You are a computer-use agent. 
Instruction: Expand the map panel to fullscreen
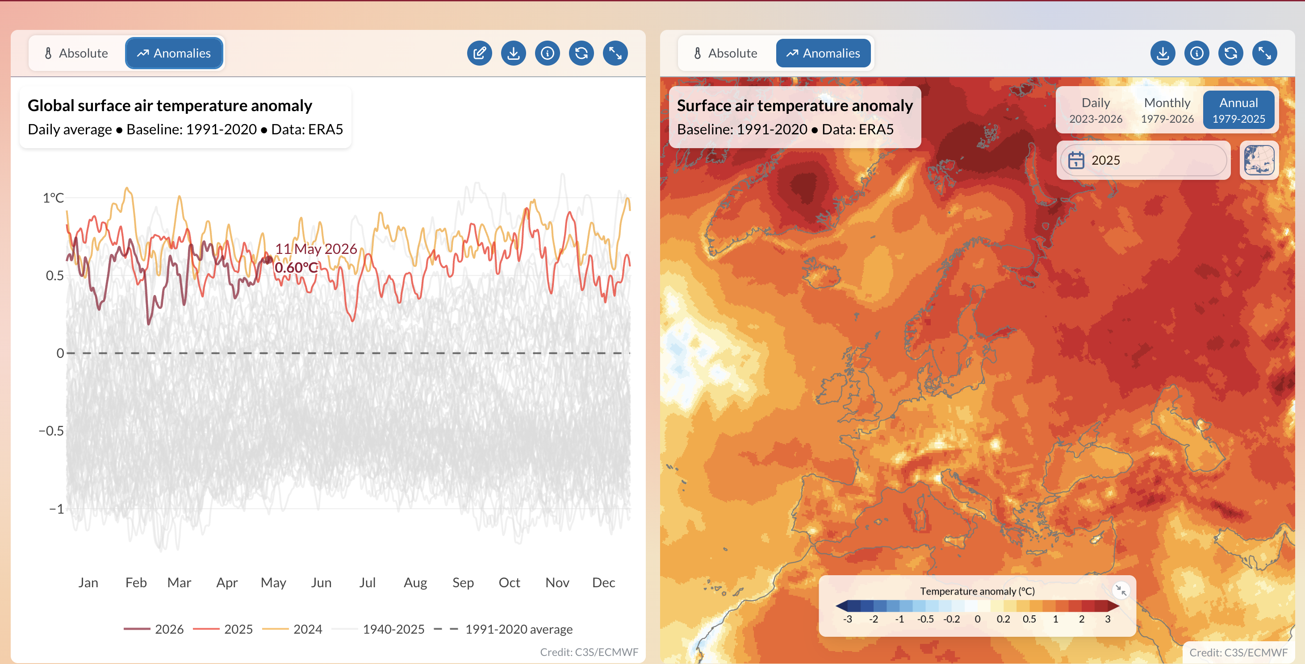coord(1264,53)
